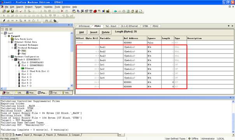Switch to the InfoViewer tab
The width and height of the screenshot is (235, 140).
coord(84,26)
